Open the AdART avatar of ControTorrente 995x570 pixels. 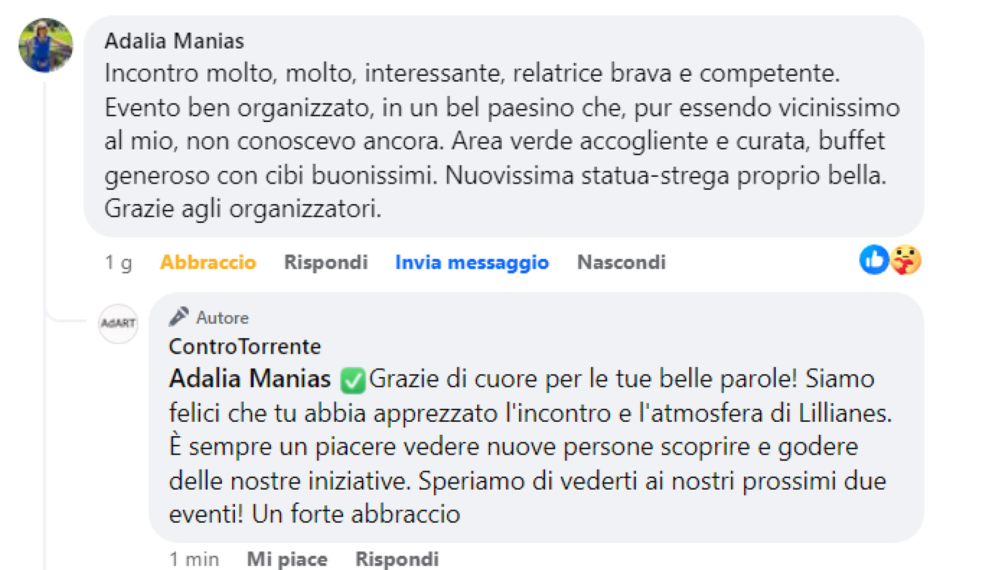118,323
